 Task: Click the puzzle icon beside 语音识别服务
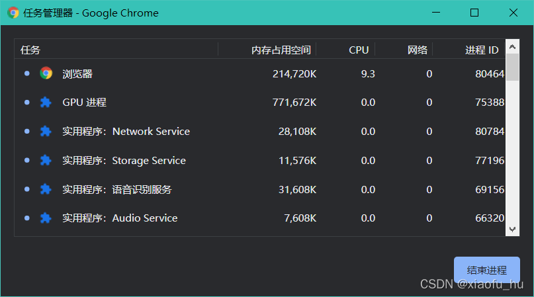coord(46,190)
